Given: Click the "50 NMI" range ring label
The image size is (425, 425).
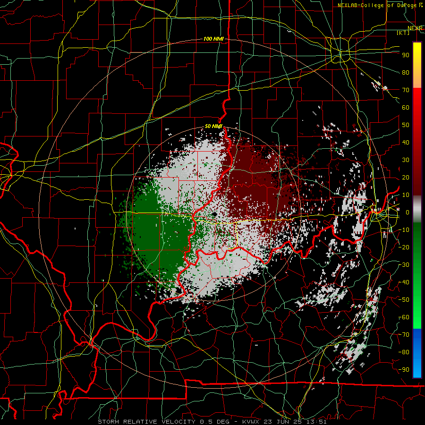Looking at the screenshot, I should (213, 126).
